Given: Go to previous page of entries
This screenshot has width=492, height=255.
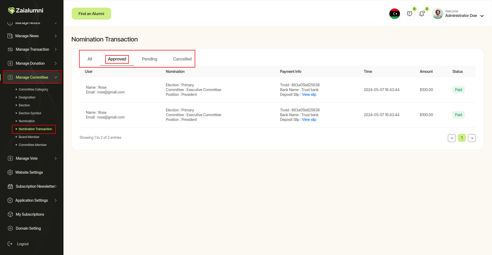Looking at the screenshot, I should 452,138.
